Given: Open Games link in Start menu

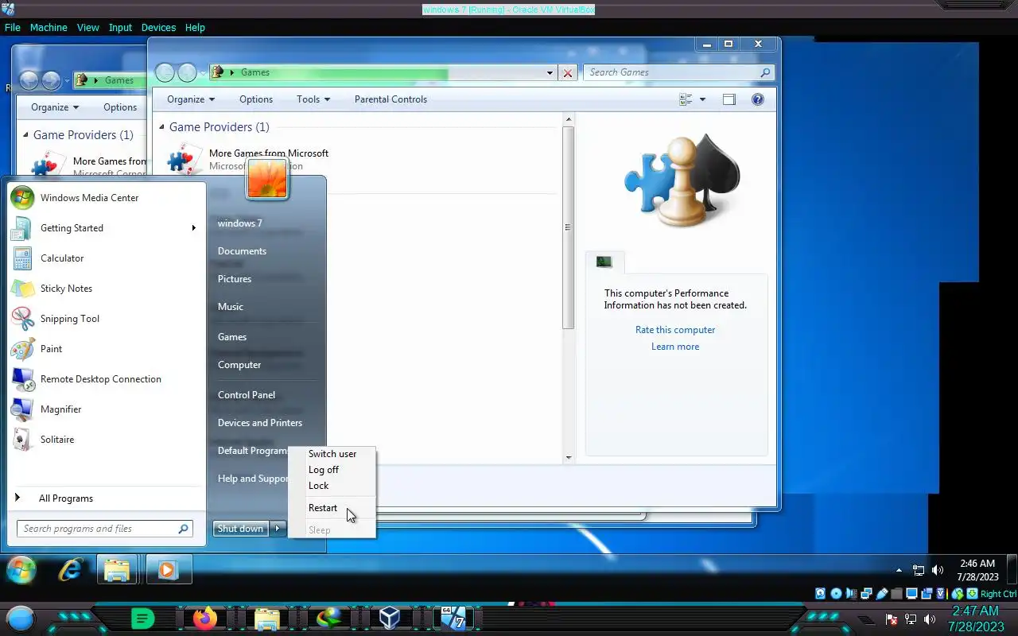Looking at the screenshot, I should coord(232,337).
